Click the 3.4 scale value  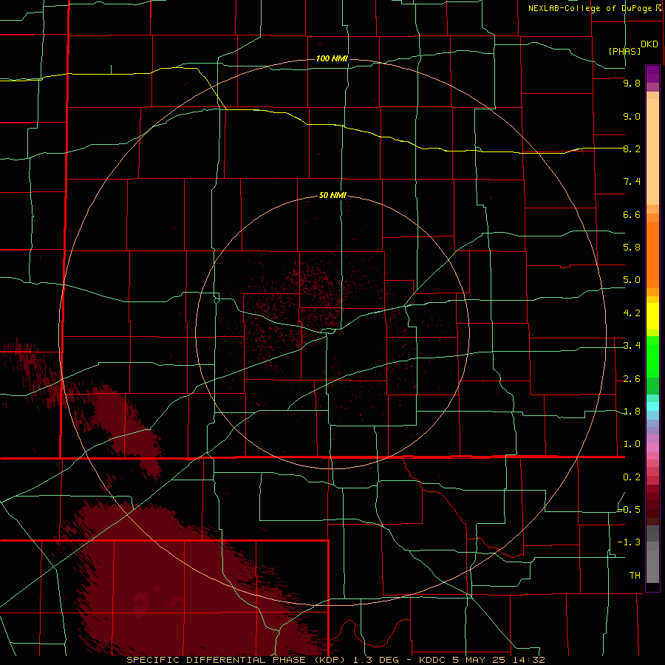[632, 346]
